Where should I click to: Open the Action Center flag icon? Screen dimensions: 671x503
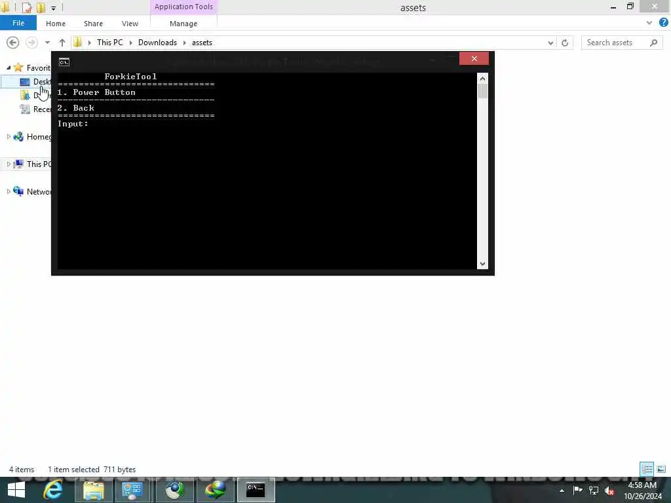[577, 490]
